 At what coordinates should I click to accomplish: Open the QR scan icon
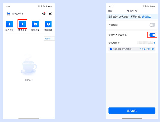tap(50, 13)
